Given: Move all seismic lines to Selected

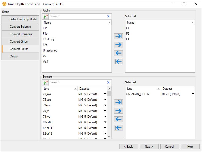Looking at the screenshot, I should pos(118,102).
